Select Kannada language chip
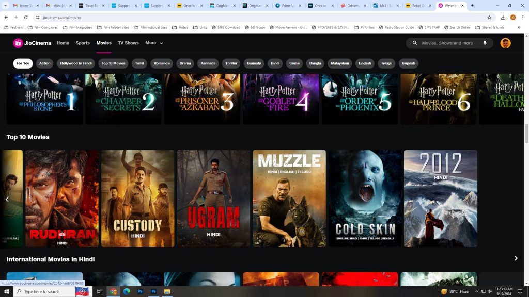The image size is (529, 297). click(208, 63)
